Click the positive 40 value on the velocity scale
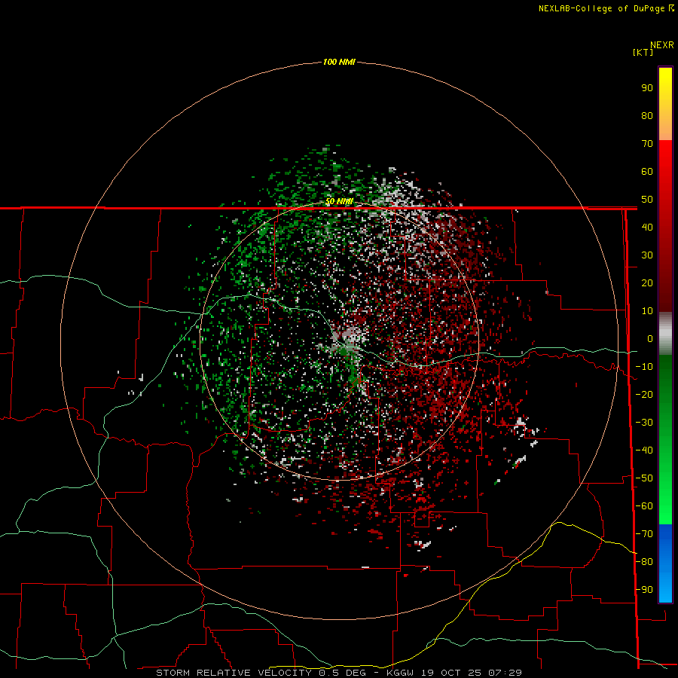Screen dimensions: 678x678 647,227
